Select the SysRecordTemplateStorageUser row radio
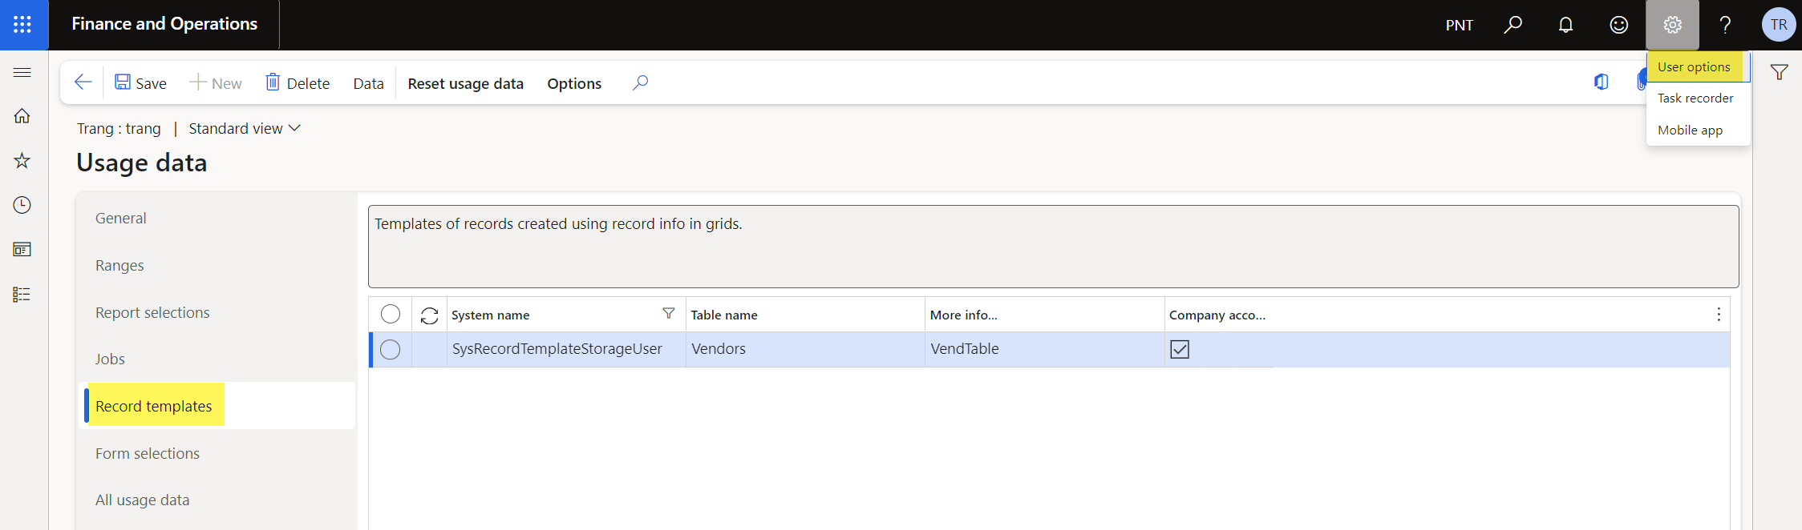Screen dimensions: 1802x530 click(390, 350)
